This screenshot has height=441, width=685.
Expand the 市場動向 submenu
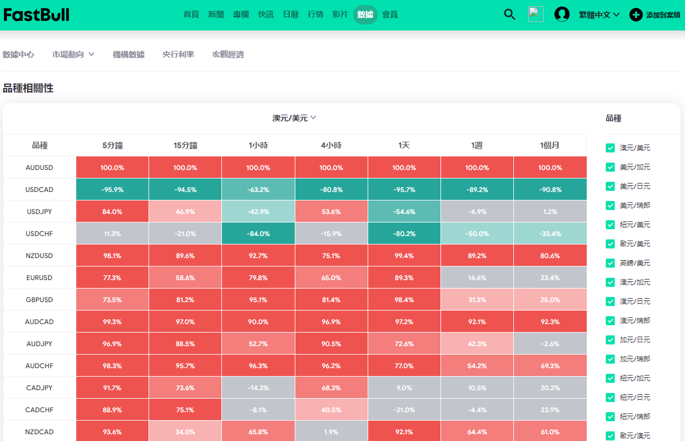tap(73, 54)
